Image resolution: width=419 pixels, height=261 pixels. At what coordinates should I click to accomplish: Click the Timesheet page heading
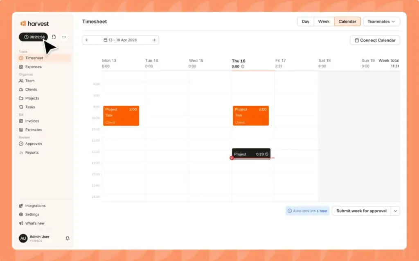[x=95, y=21]
